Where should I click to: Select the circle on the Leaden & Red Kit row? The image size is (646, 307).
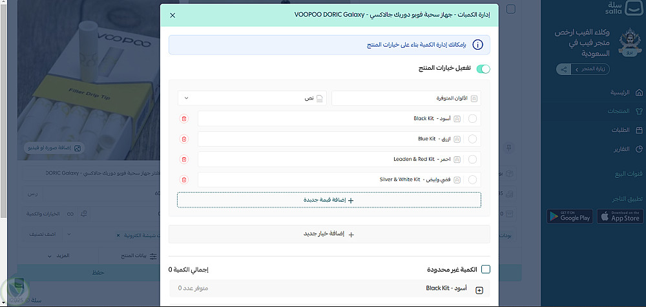tap(473, 159)
